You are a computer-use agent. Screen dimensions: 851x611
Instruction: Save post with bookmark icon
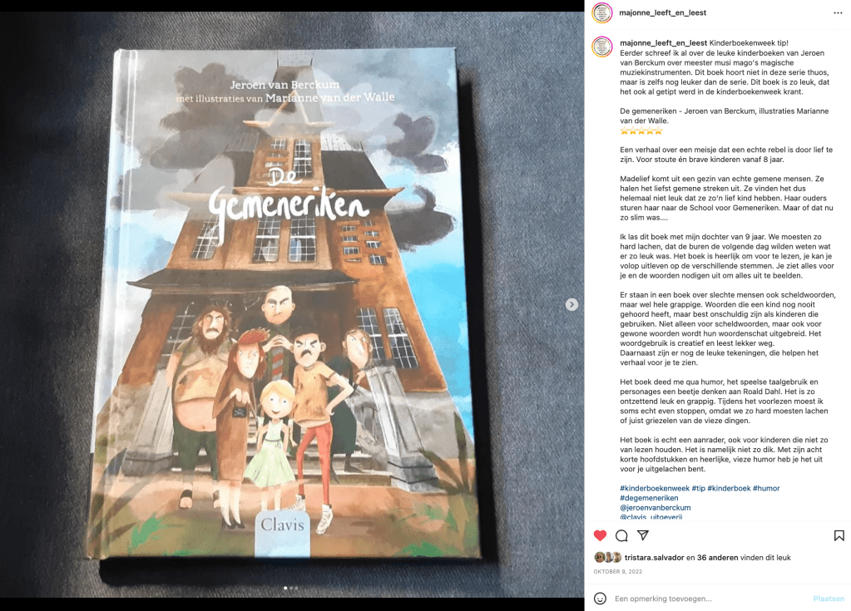839,535
